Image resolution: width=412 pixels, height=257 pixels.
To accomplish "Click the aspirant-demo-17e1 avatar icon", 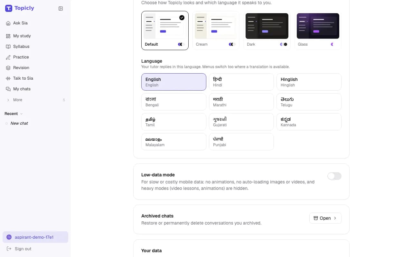I will click(9, 237).
